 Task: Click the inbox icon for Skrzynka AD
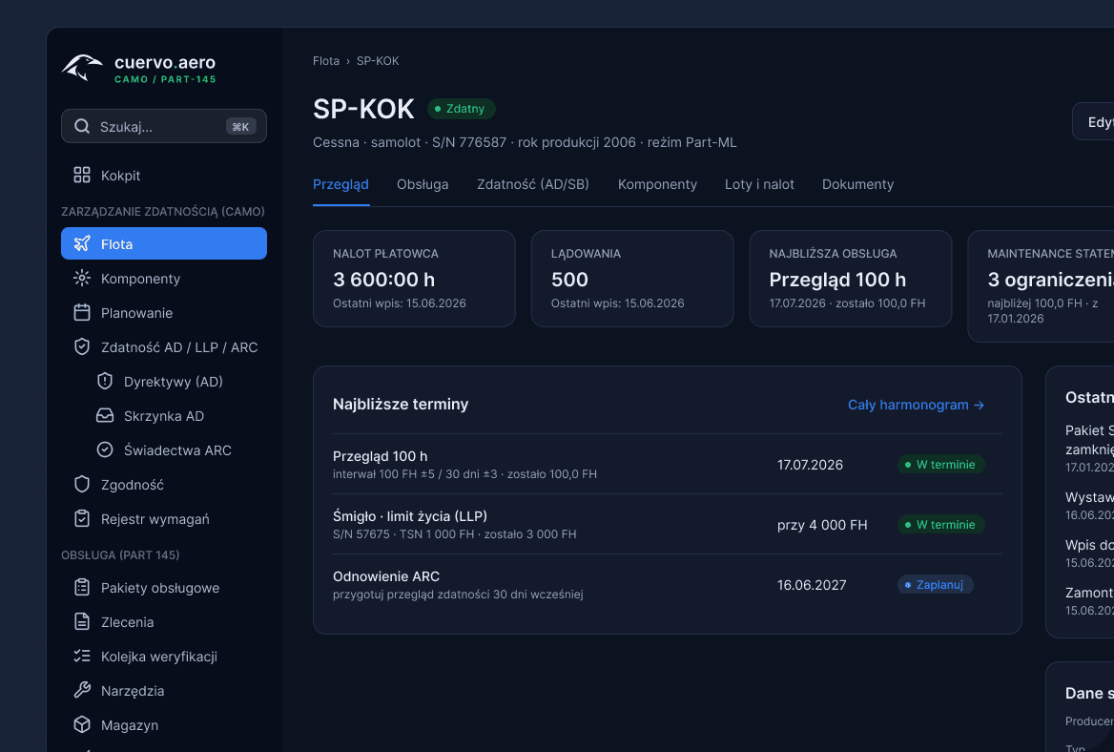click(x=105, y=416)
